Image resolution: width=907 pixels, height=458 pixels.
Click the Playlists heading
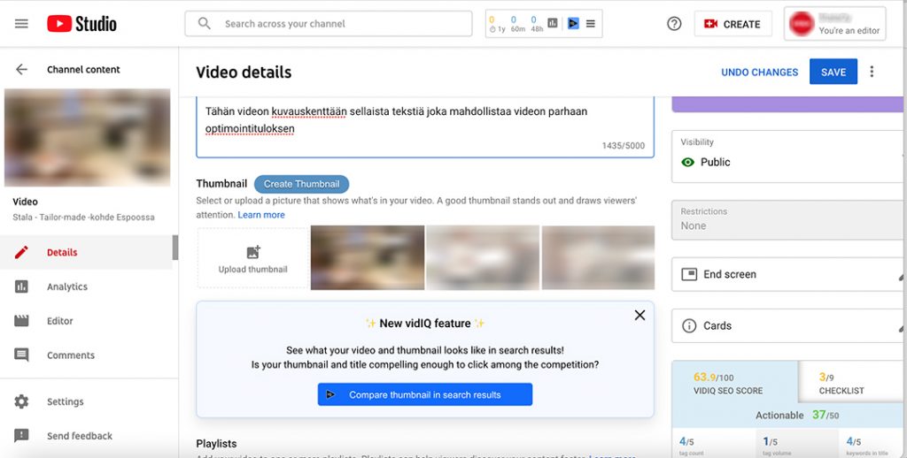point(216,444)
